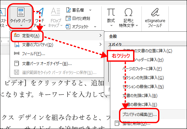This screenshot has height=129, width=187.
Task: Click the 数式 (Equation) pi icon
Action: 111,12
